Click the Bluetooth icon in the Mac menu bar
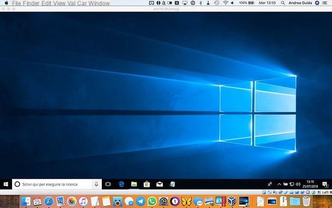Screen dimensions: 332x208 point(201,3)
